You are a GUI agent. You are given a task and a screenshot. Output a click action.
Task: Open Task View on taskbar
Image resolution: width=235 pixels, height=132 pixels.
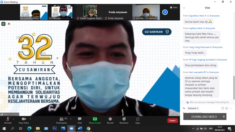20,129
